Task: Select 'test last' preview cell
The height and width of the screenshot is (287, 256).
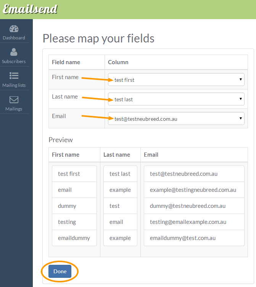Action: pos(120,174)
